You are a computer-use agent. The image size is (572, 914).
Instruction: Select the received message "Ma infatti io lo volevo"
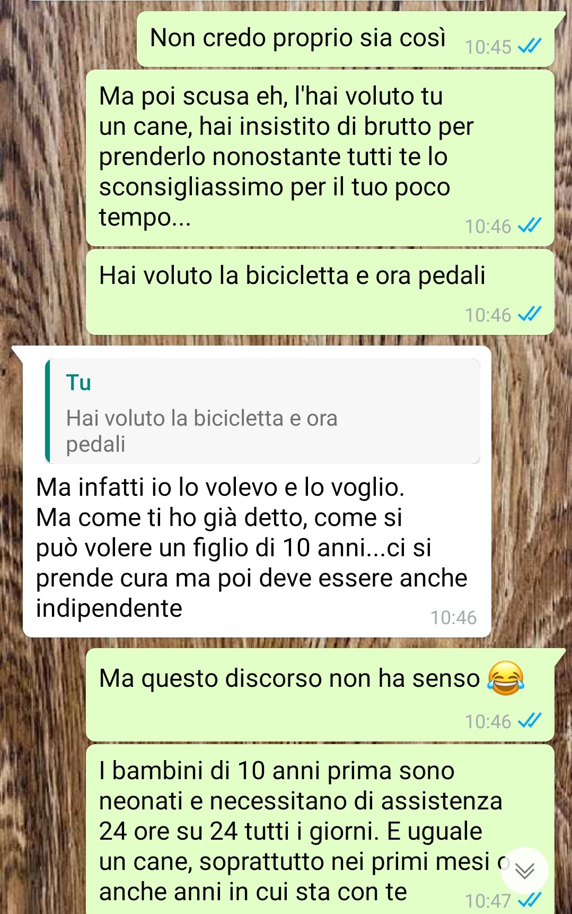click(x=257, y=492)
